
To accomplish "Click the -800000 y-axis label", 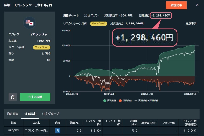I will pyautogui.click(x=66, y=92).
